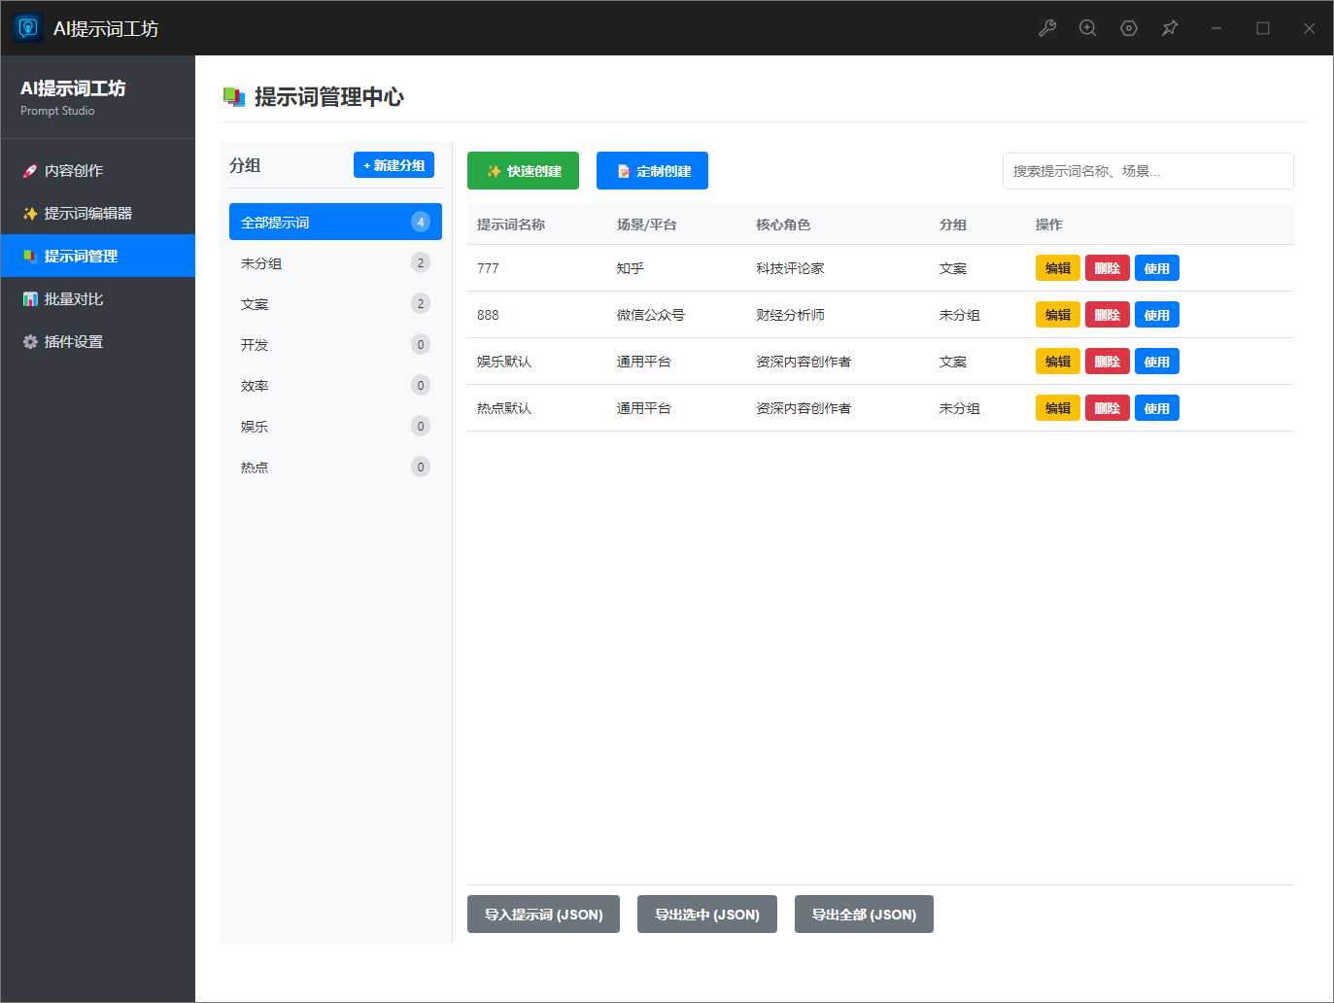Open 提示词编辑器 in the sidebar
The width and height of the screenshot is (1334, 1003).
98,213
